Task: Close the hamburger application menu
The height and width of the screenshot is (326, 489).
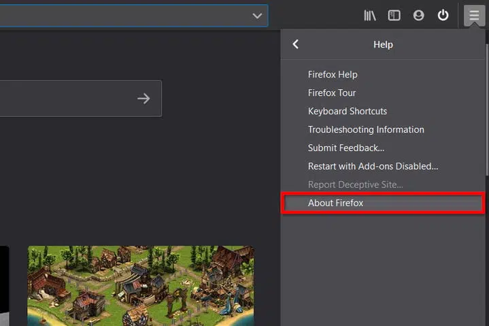Action: point(474,15)
